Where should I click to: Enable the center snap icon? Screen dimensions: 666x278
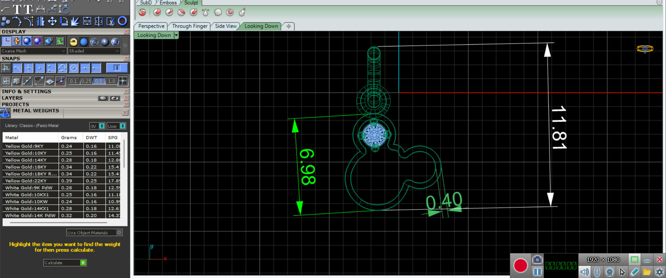pos(73,68)
